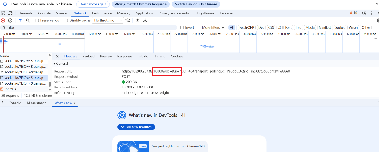Expand the More filters dropdown
The height and width of the screenshot is (152, 379).
point(213,28)
